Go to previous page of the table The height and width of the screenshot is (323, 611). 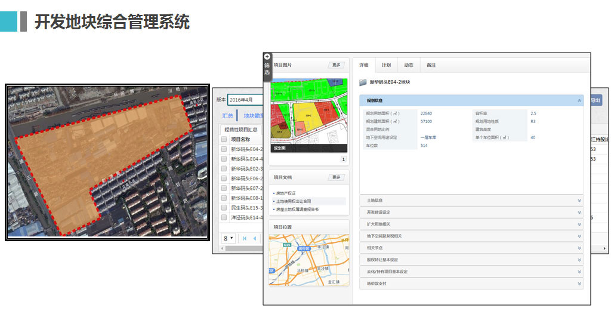(x=255, y=238)
